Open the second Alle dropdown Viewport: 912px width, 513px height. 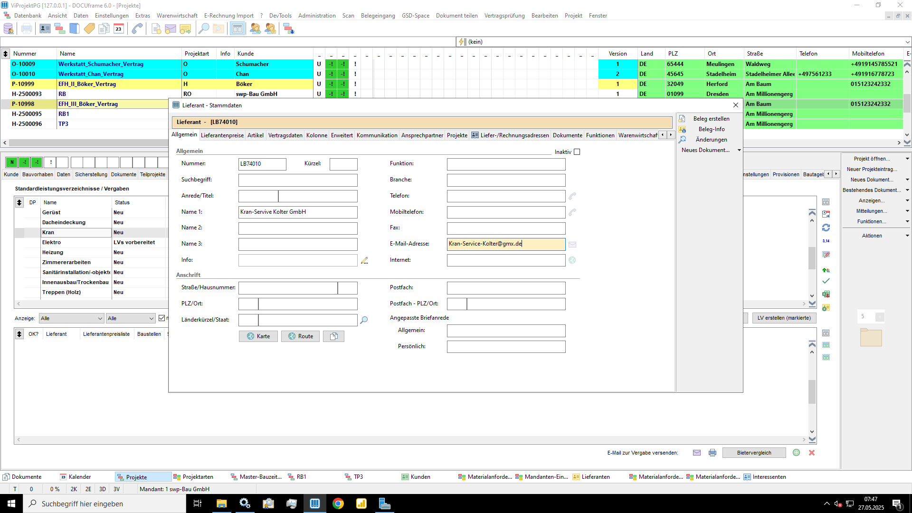point(131,318)
